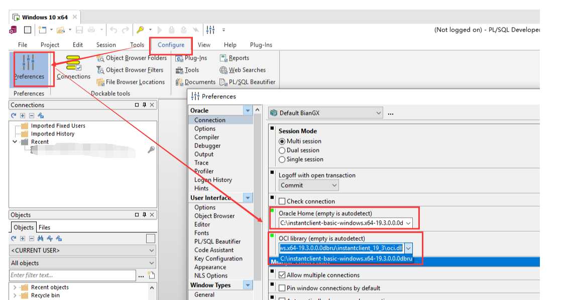Screen dimensions: 568x300
Task: Click the Undo arrow in toolbar
Action: [113, 30]
